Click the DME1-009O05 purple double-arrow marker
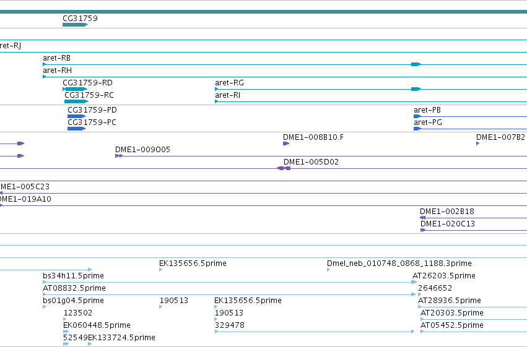 pos(119,156)
